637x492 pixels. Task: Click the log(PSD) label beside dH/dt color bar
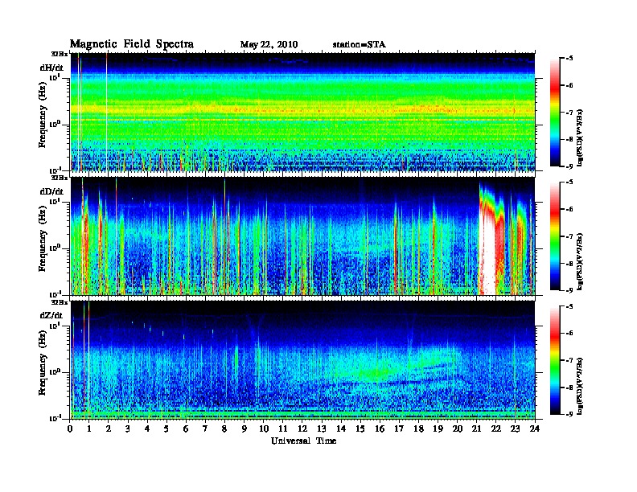pyautogui.click(x=581, y=137)
